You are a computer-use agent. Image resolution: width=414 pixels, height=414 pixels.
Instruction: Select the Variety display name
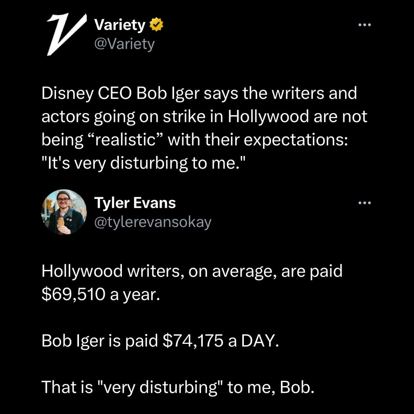tap(120, 24)
